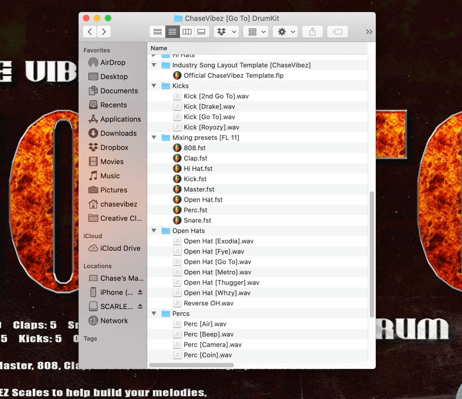Open the Dropbox toolbar menu
This screenshot has width=462, height=399.
(x=226, y=32)
